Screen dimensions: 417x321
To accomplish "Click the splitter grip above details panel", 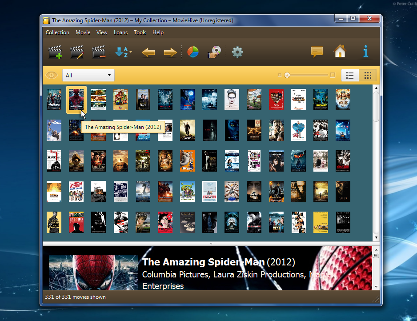I will click(x=211, y=243).
